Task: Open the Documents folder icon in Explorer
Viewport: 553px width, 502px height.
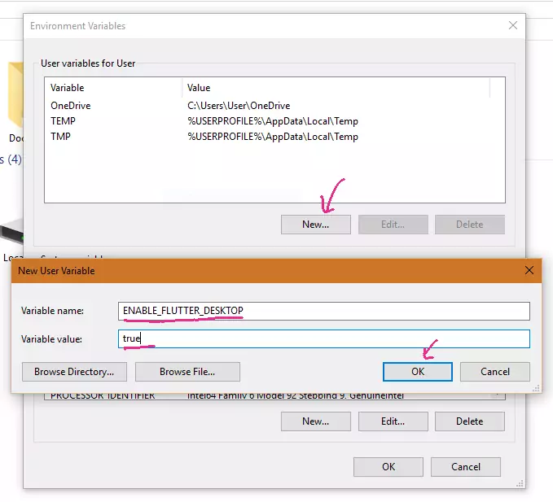Action: pos(15,95)
